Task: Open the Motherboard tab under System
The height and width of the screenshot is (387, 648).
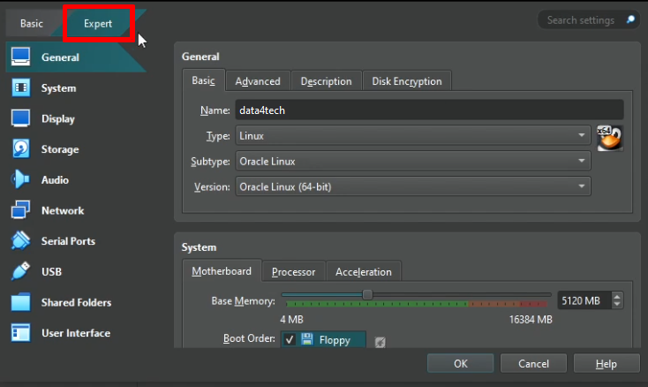Action: coord(222,271)
